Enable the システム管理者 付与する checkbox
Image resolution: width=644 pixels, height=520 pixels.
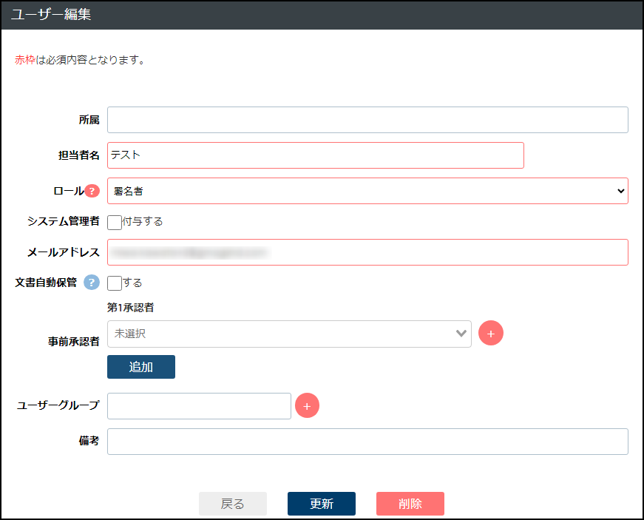[115, 222]
